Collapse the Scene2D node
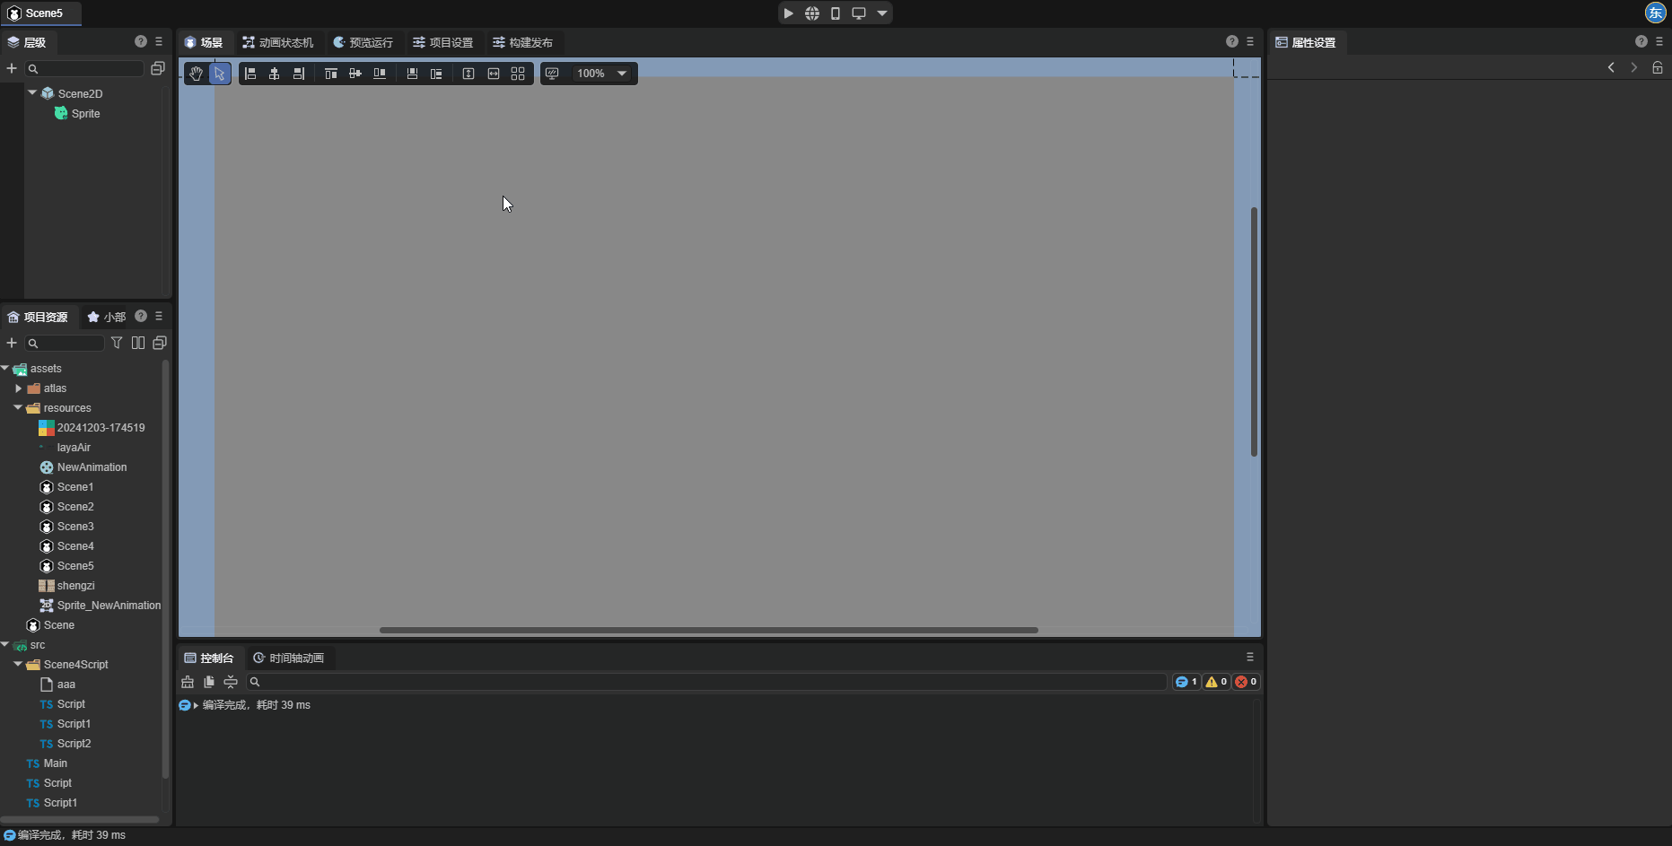 [x=32, y=92]
